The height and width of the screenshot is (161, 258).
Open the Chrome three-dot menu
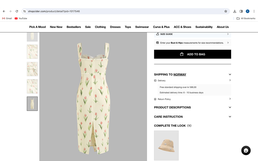click(254, 11)
